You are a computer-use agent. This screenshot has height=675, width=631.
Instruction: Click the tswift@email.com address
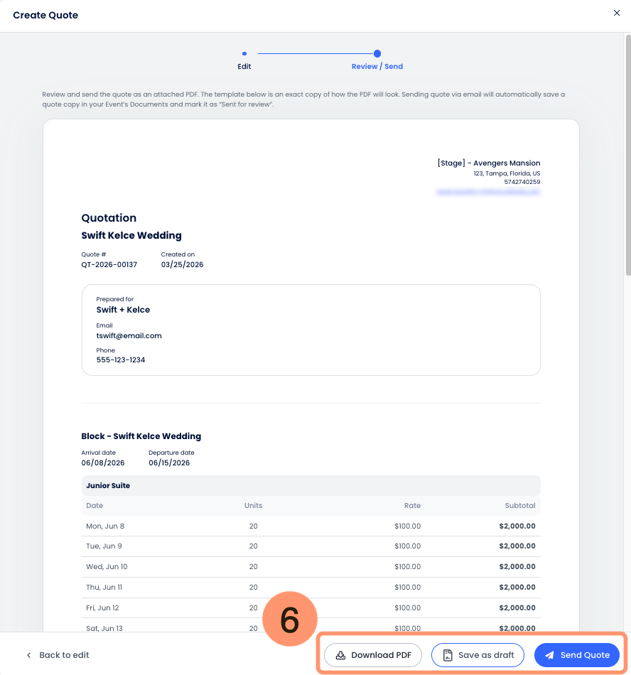129,335
